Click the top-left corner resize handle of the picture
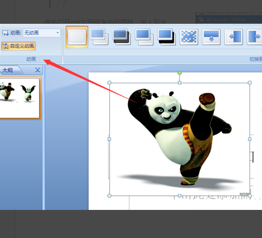The width and height of the screenshot is (262, 238). click(109, 83)
